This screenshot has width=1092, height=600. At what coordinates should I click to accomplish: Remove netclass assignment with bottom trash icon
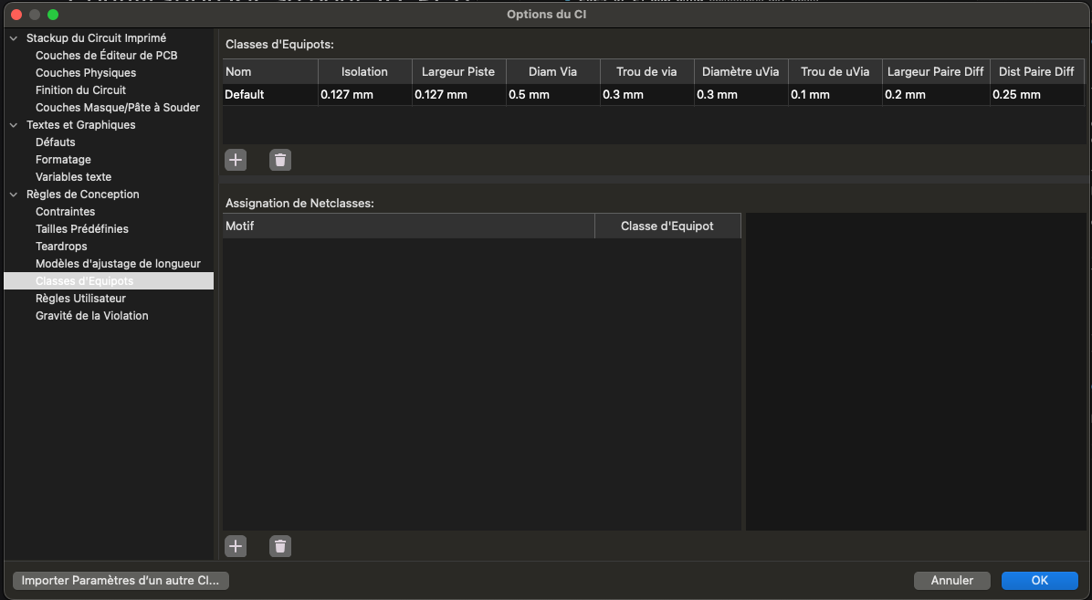click(x=280, y=546)
